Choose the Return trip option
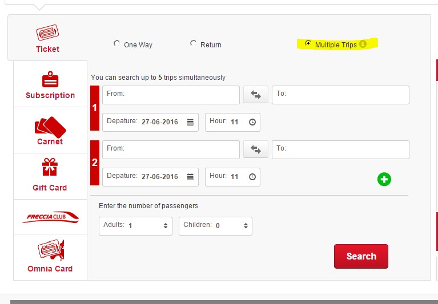The width and height of the screenshot is (438, 304). pyautogui.click(x=193, y=43)
